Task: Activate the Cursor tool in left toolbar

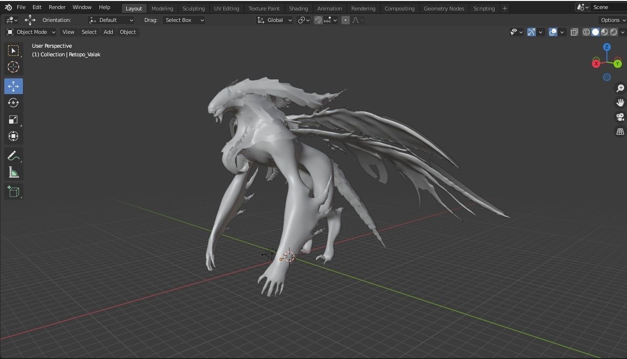Action: pyautogui.click(x=13, y=67)
